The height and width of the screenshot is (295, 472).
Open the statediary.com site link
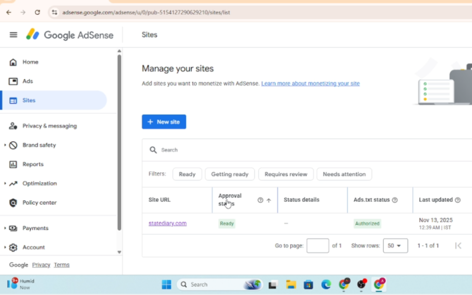pyautogui.click(x=167, y=224)
